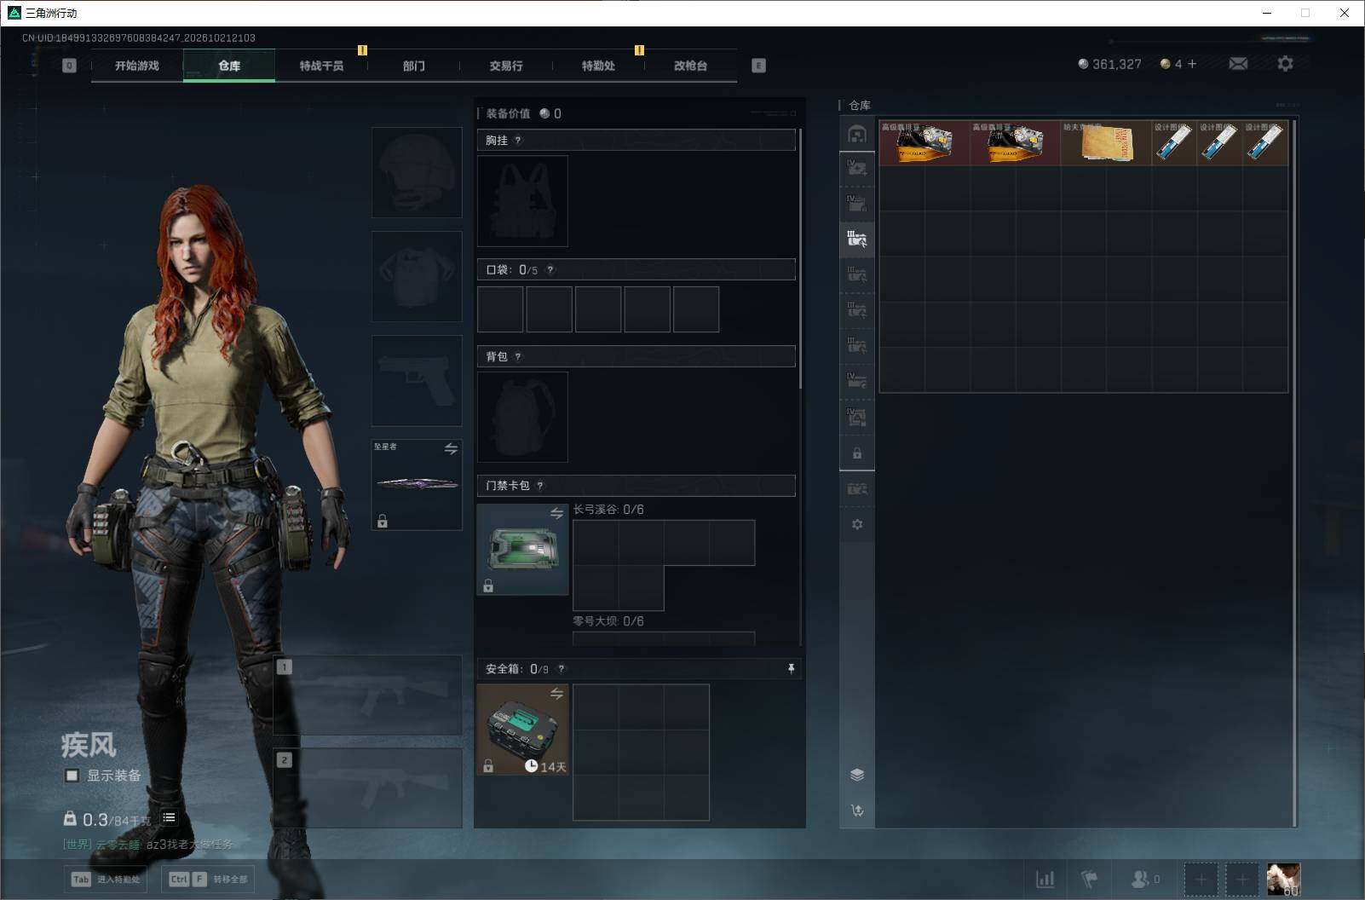Select the highlighted III storage box icon
Screen dimensions: 1365x900
click(857, 239)
